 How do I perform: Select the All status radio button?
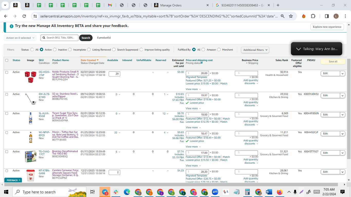pyautogui.click(x=32, y=50)
